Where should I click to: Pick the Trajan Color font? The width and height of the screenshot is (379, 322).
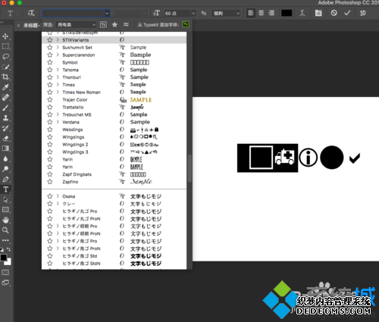[114, 99]
